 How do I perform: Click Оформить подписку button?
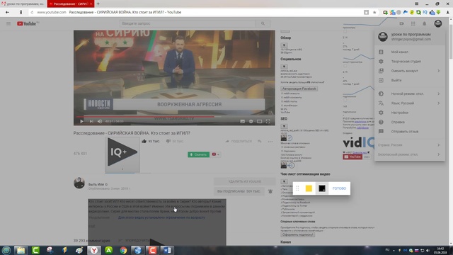297,234
